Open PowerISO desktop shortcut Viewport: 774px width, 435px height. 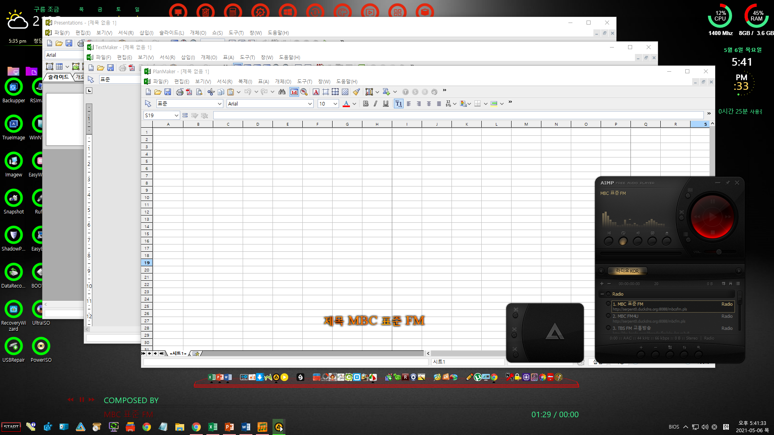point(41,350)
